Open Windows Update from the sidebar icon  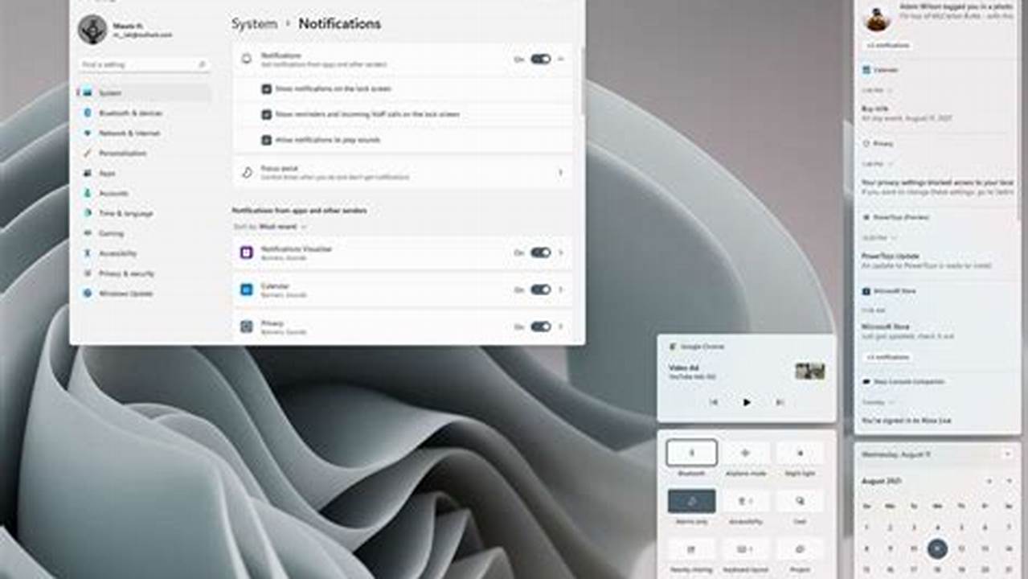pos(88,294)
